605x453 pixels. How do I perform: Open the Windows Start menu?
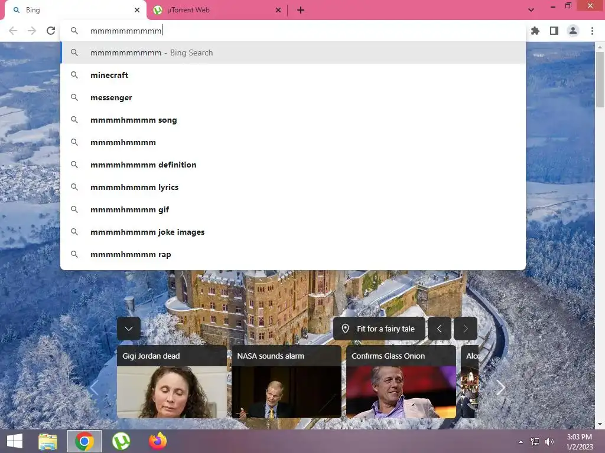(15, 441)
